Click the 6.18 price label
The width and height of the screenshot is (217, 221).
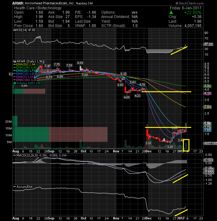(x=123, y=74)
